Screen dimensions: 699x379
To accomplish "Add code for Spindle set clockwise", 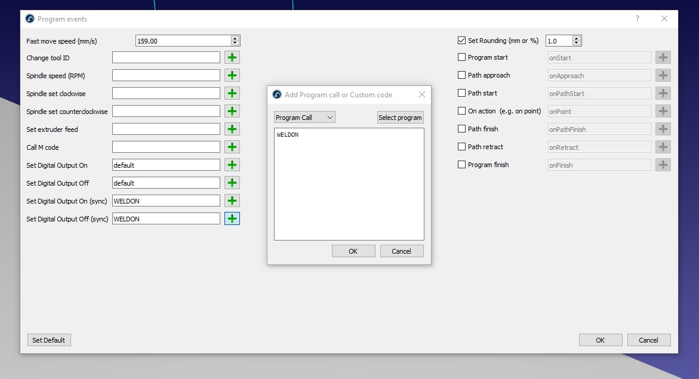I will click(x=232, y=93).
